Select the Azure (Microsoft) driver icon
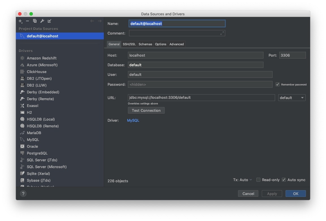 point(22,65)
